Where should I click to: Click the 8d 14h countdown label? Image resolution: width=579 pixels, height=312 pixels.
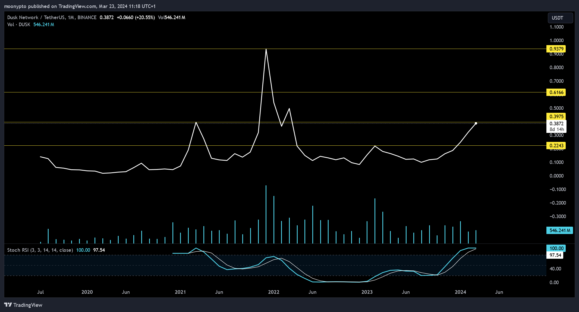556,129
